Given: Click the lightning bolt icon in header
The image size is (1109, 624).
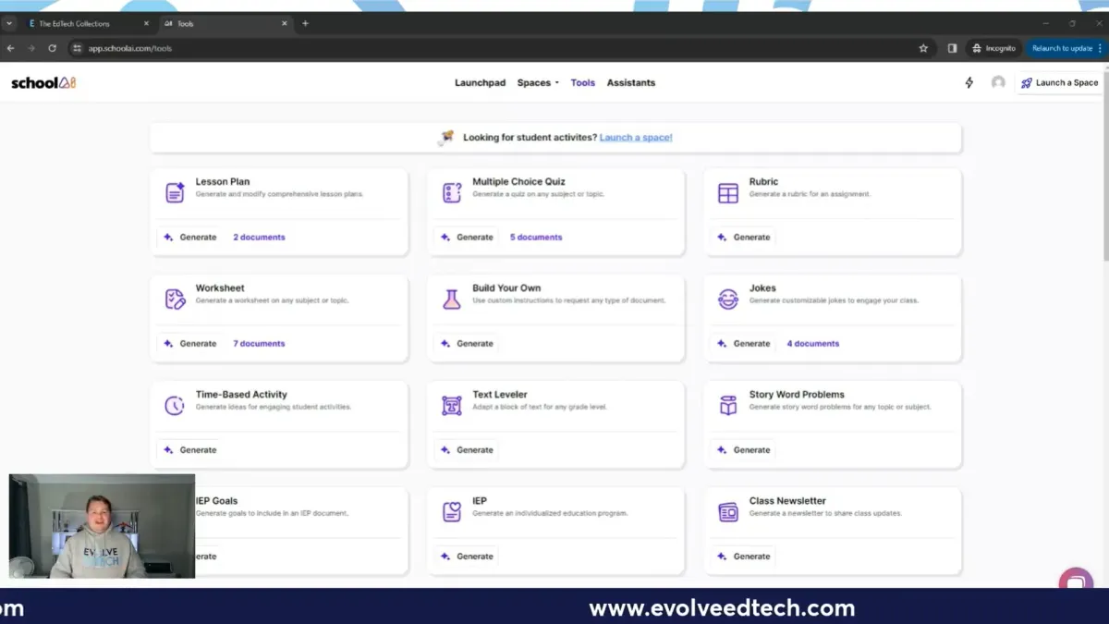Looking at the screenshot, I should pos(969,82).
